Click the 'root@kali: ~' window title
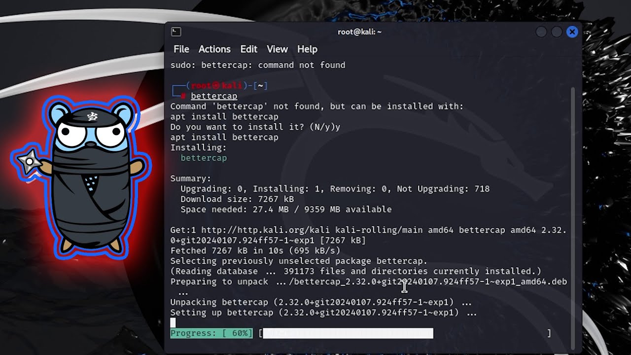This screenshot has height=355, width=631. [x=359, y=32]
